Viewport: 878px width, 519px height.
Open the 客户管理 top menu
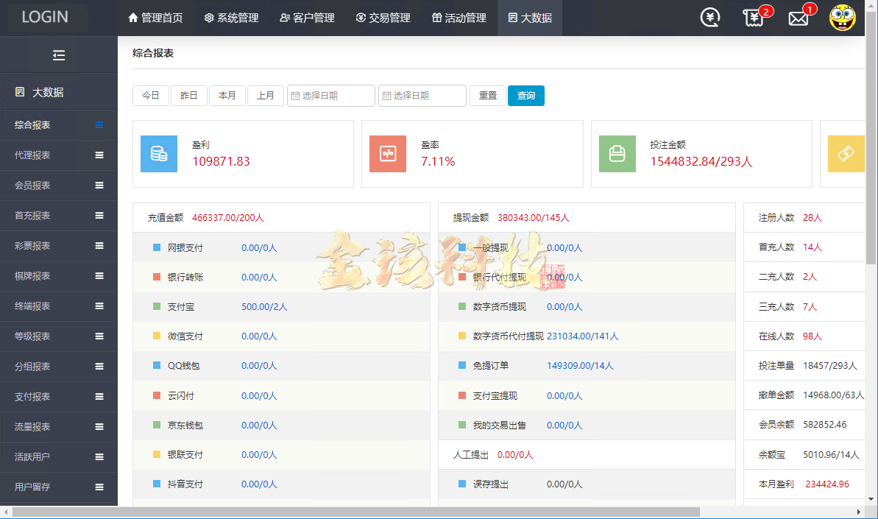[307, 18]
